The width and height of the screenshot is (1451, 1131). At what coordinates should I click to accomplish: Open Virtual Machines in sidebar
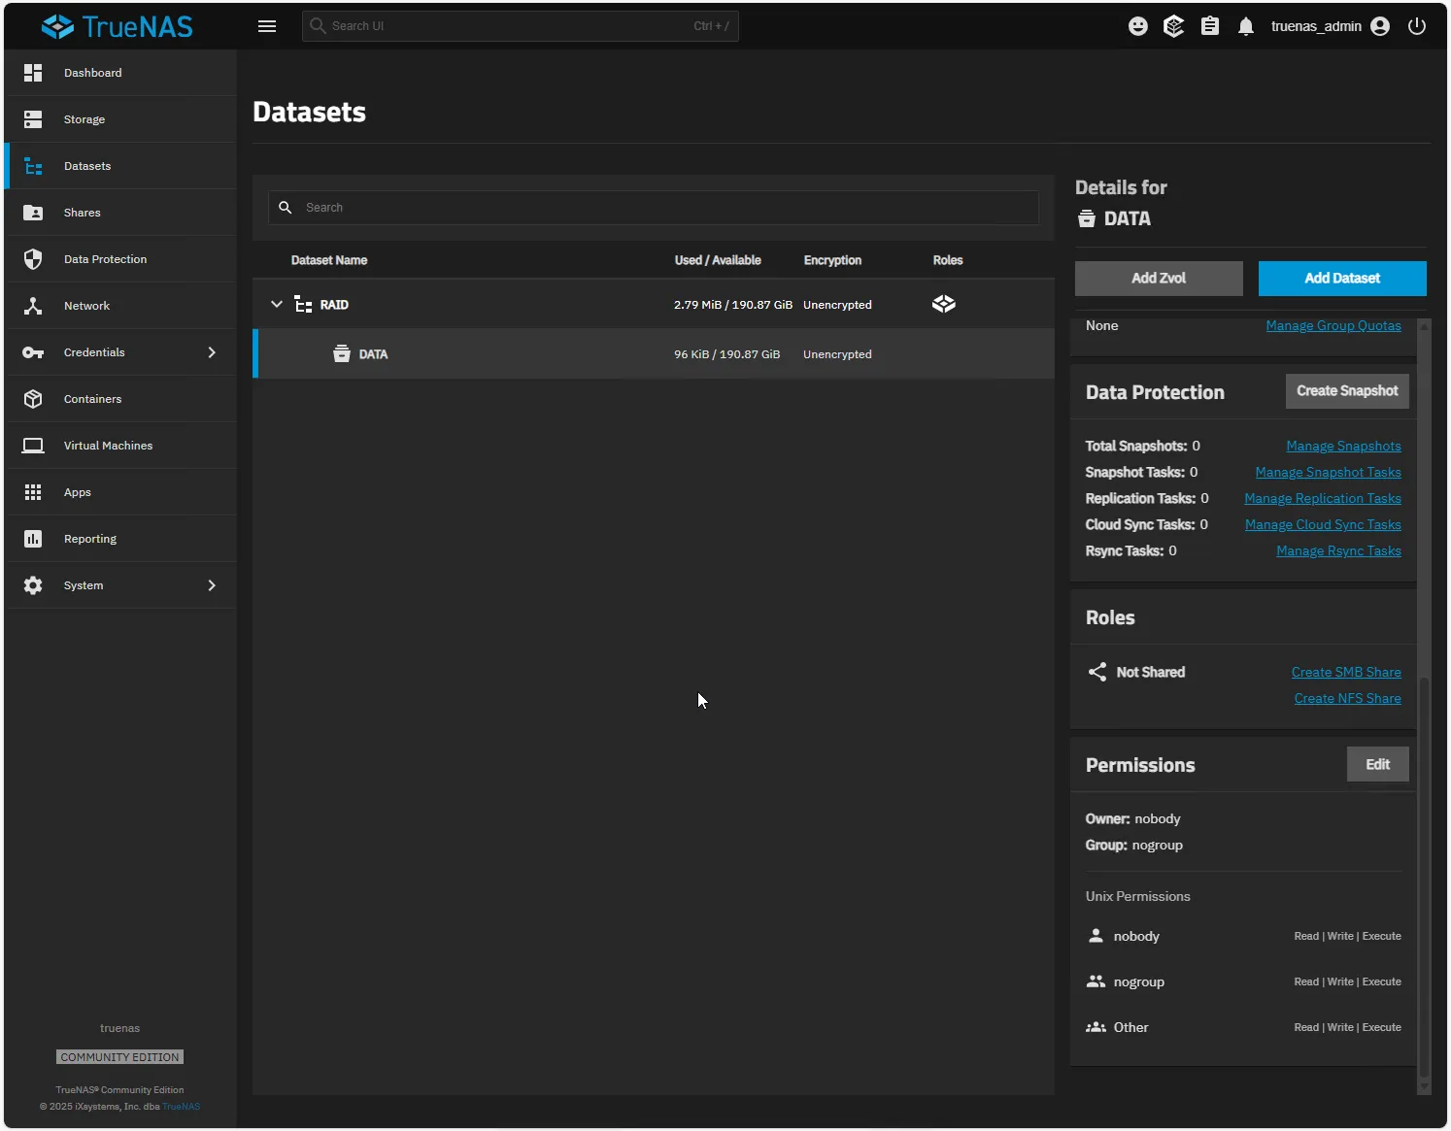click(108, 446)
